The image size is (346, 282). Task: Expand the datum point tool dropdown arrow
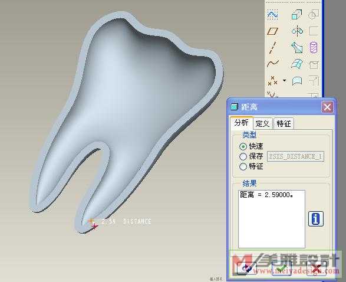pos(285,80)
